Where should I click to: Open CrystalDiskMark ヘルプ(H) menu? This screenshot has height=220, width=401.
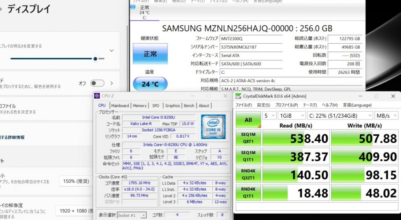330,105
